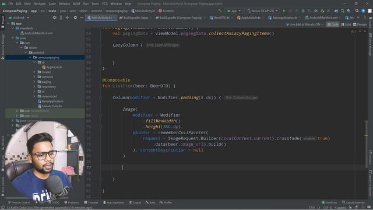
Task: Switch to build.gradle (:app) tab
Action: pyautogui.click(x=134, y=17)
